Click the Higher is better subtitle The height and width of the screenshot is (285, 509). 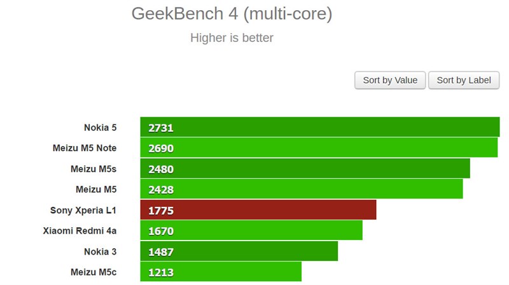click(x=232, y=38)
